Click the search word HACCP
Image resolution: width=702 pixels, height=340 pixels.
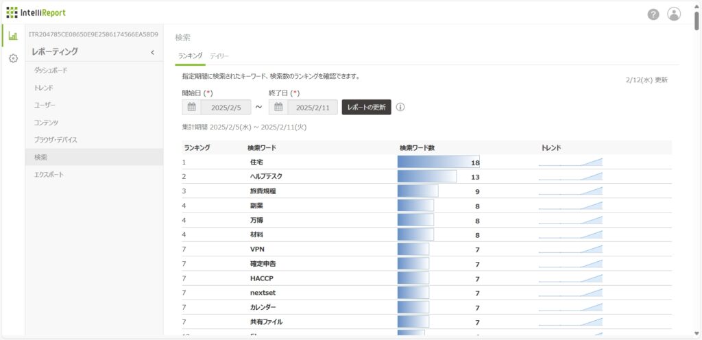tap(261, 278)
